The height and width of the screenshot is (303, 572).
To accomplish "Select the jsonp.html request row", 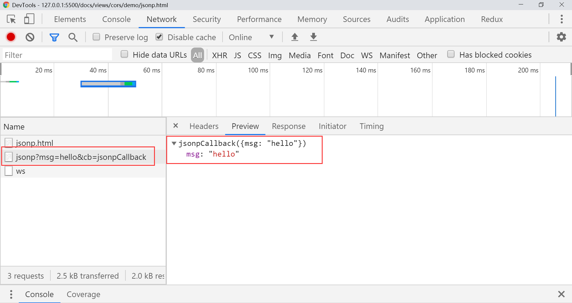I will [83, 143].
